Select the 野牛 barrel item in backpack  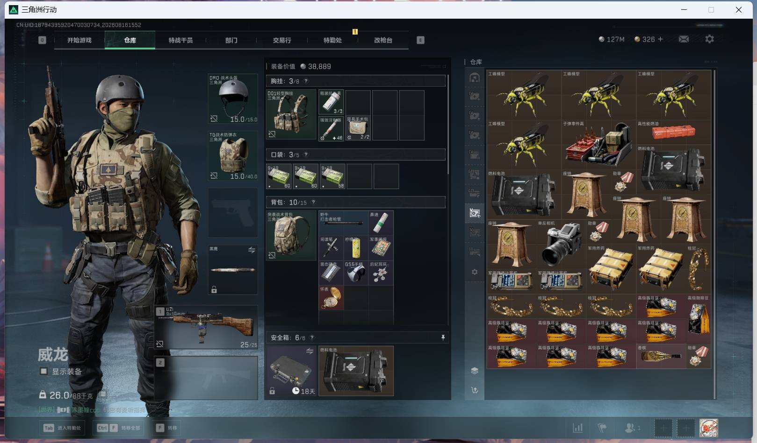(343, 223)
